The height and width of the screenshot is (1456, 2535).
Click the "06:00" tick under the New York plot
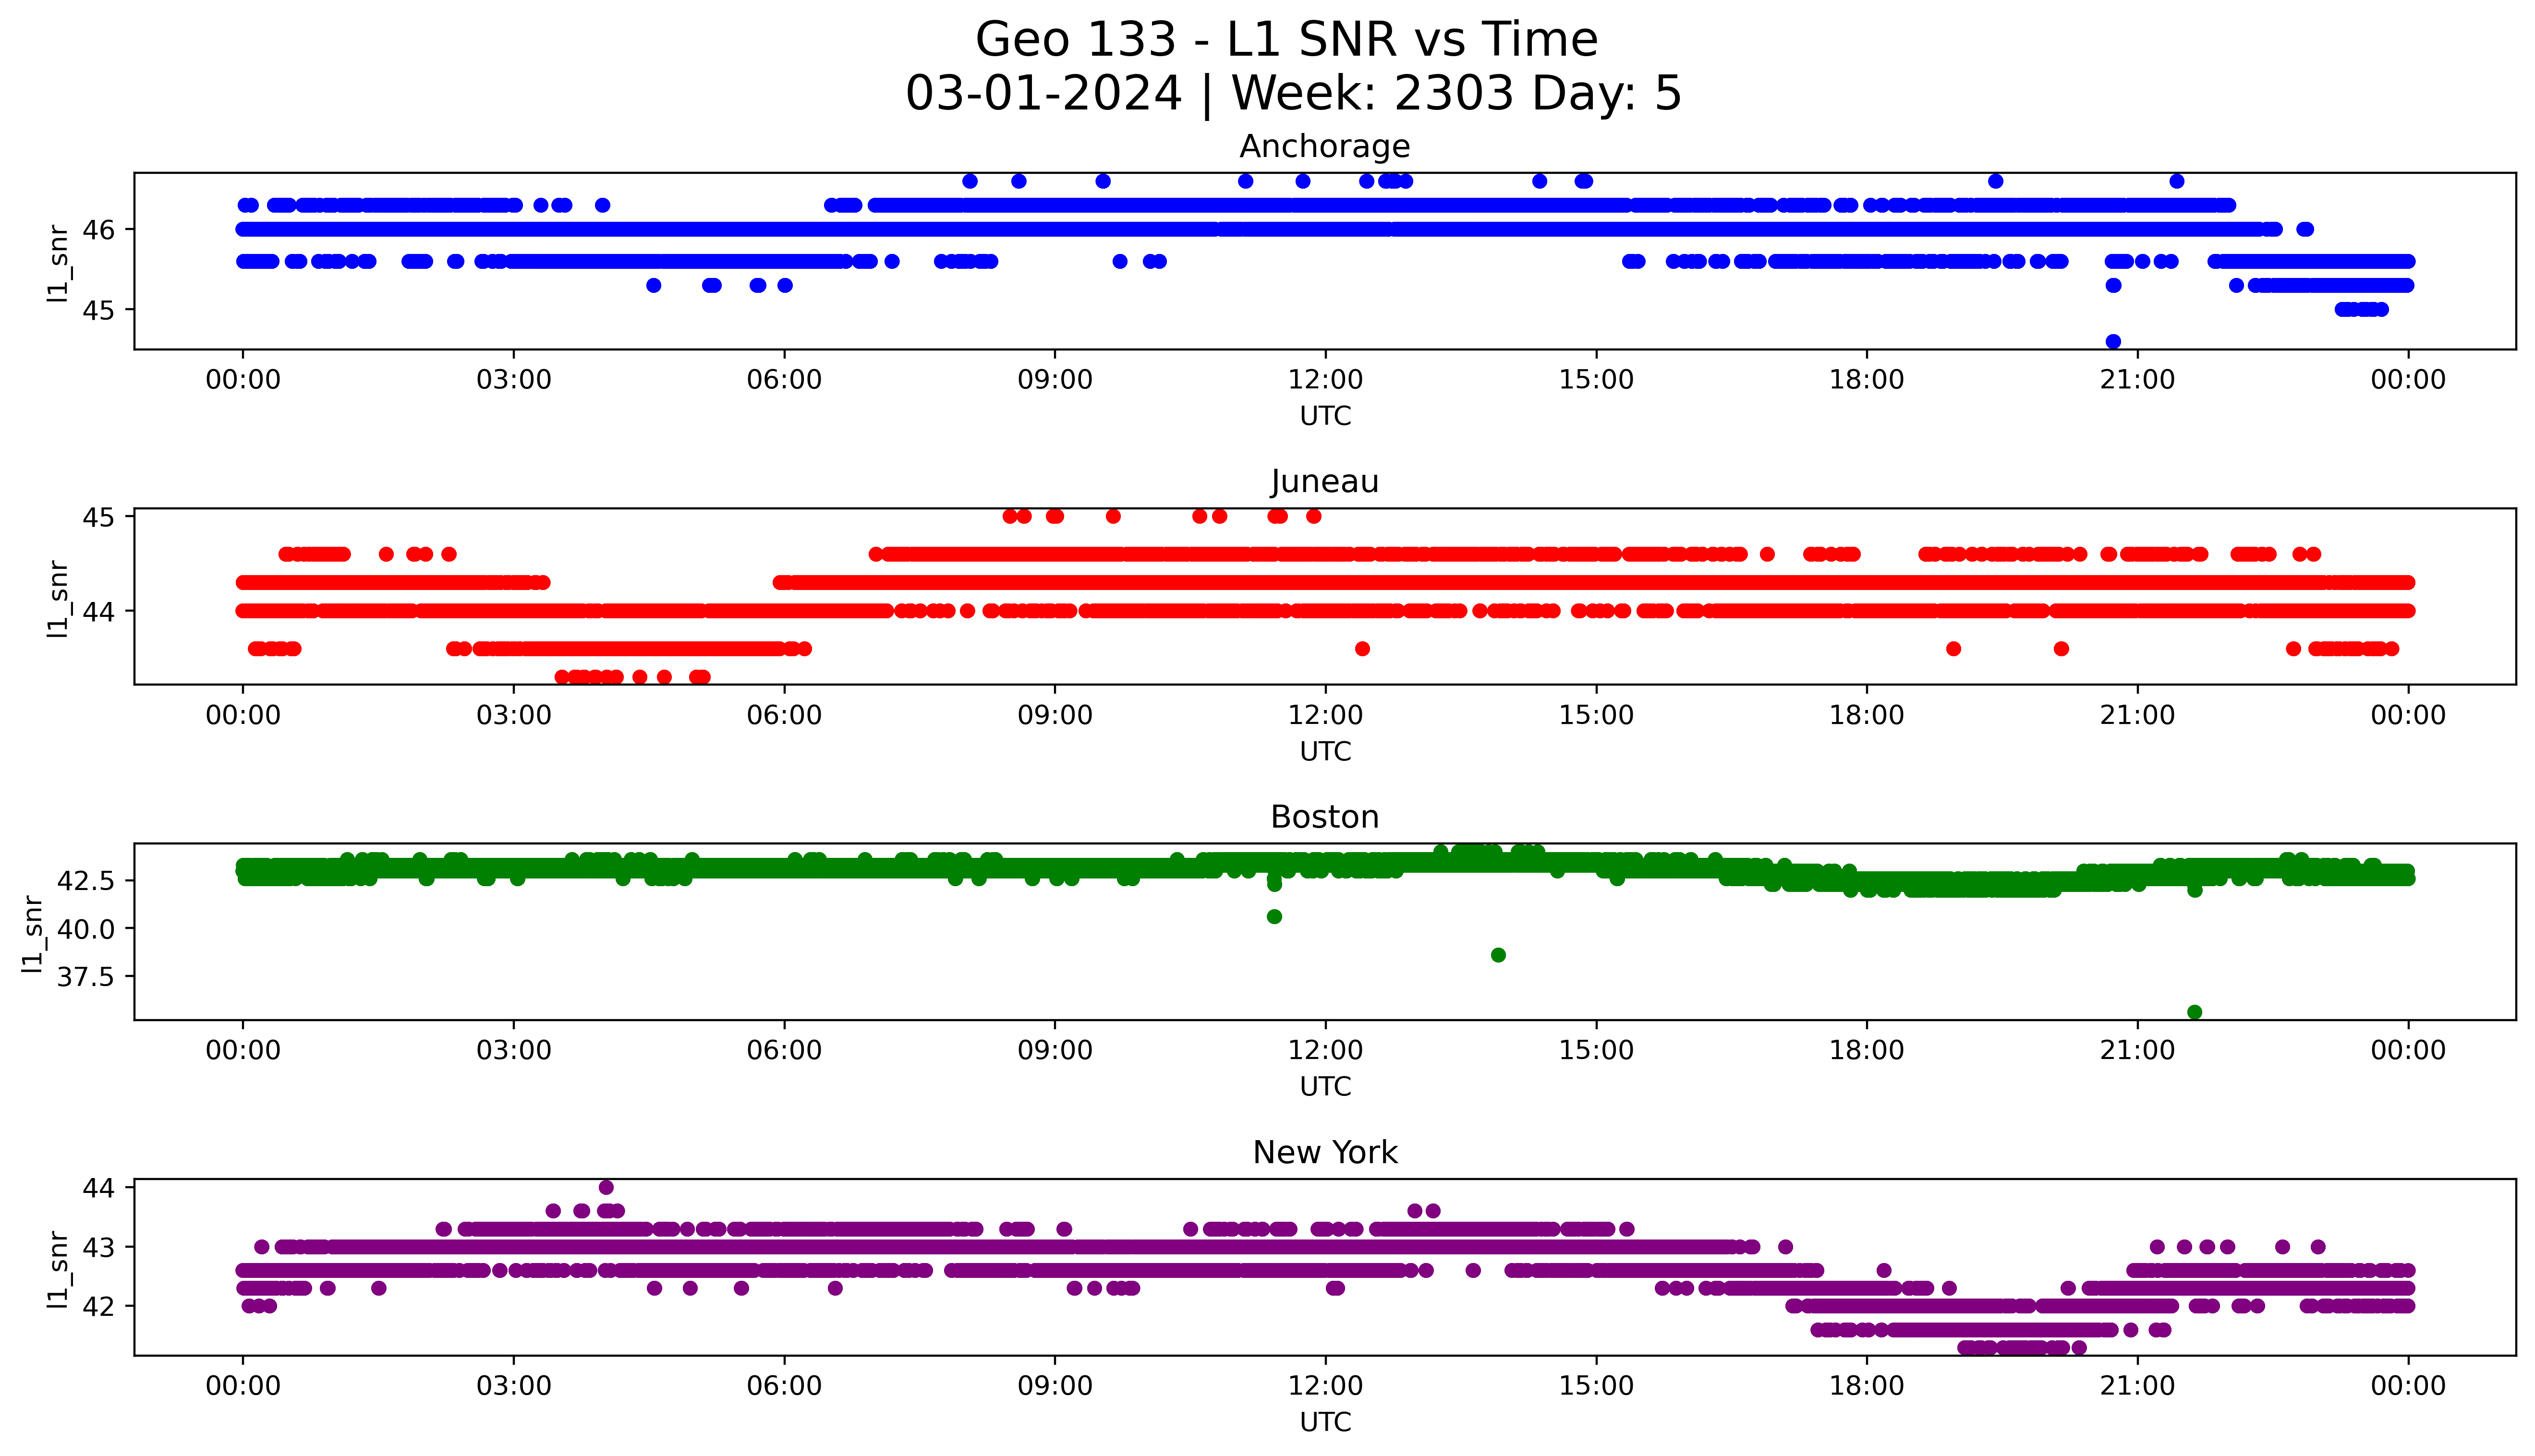pos(784,1386)
